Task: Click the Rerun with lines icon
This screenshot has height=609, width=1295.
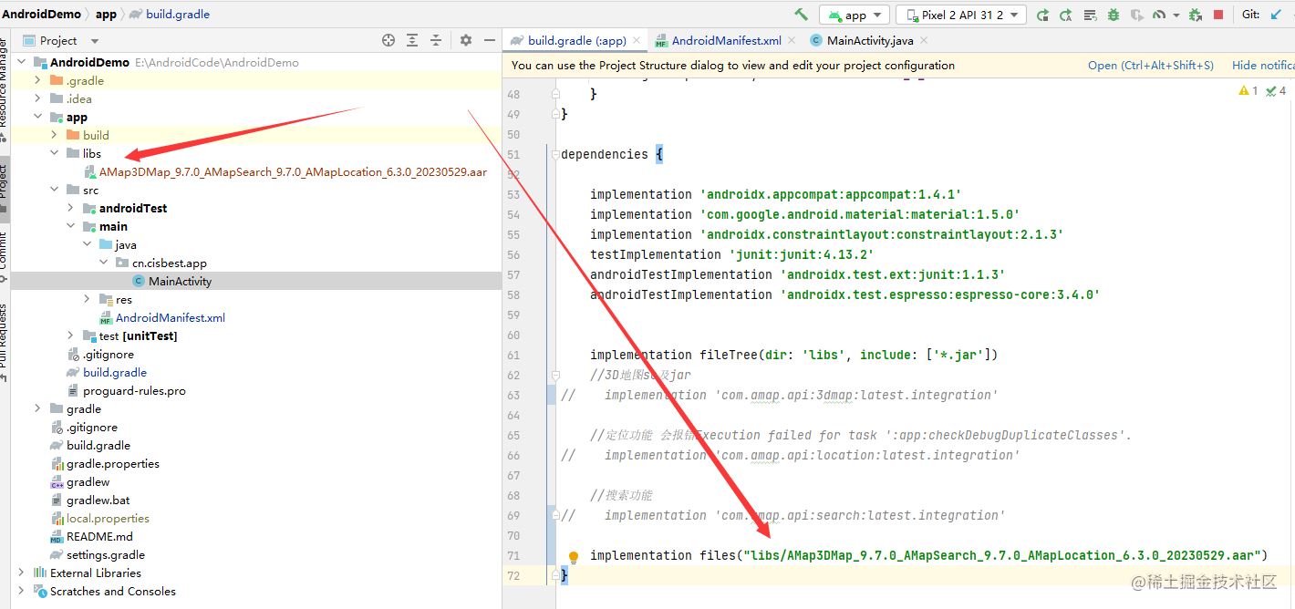Action: (x=1090, y=15)
